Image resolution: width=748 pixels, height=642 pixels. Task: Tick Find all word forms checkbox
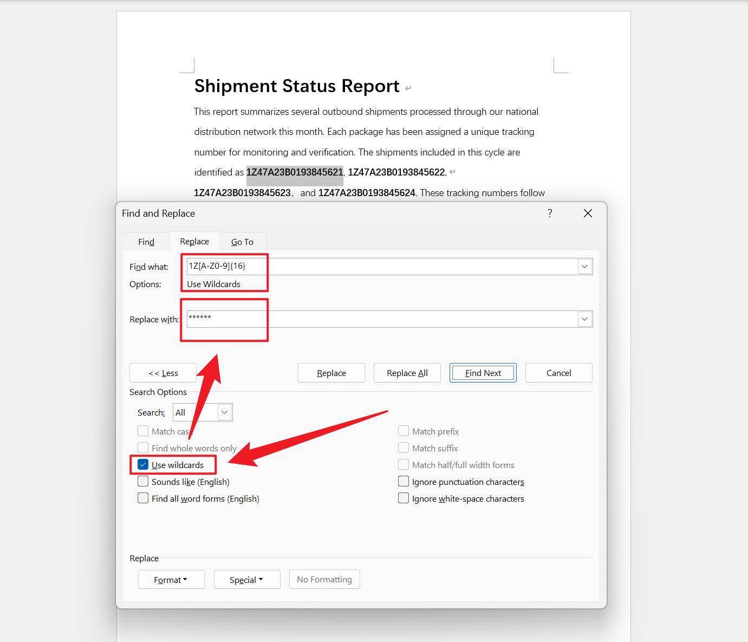point(143,498)
